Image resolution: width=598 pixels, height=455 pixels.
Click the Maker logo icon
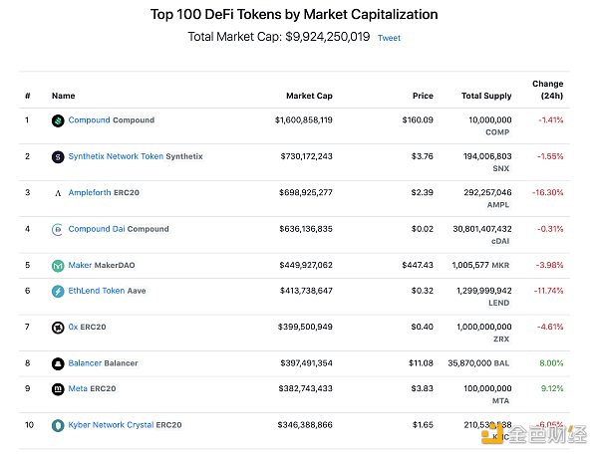tap(58, 266)
